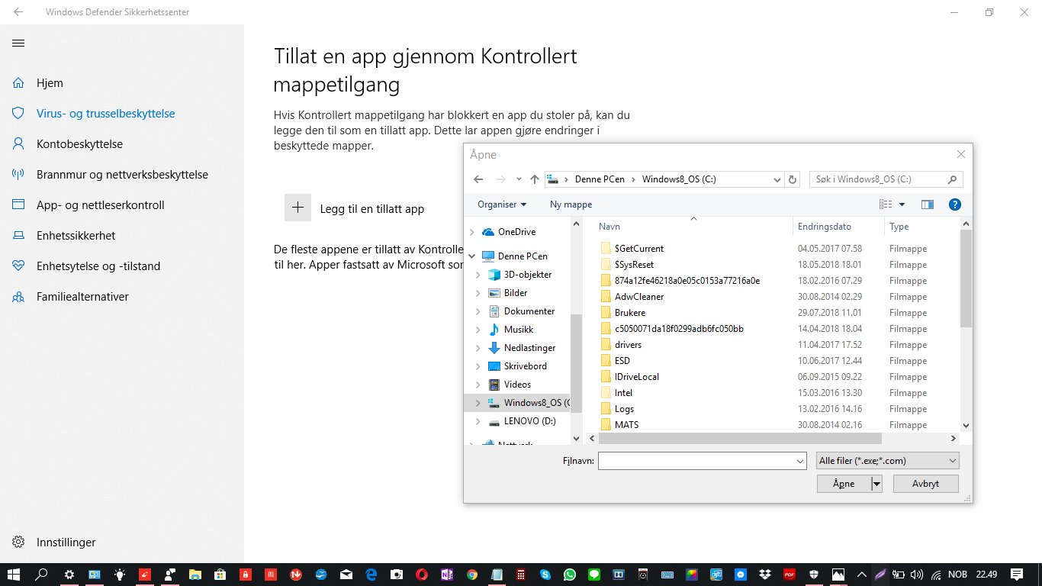
Task: Open Action Center notifications icon
Action: (x=1017, y=574)
